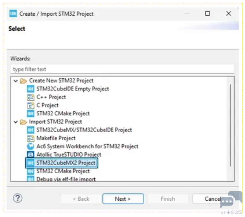Click the Create New STM32 Project folder icon
This screenshot has width=245, height=217.
click(23, 81)
